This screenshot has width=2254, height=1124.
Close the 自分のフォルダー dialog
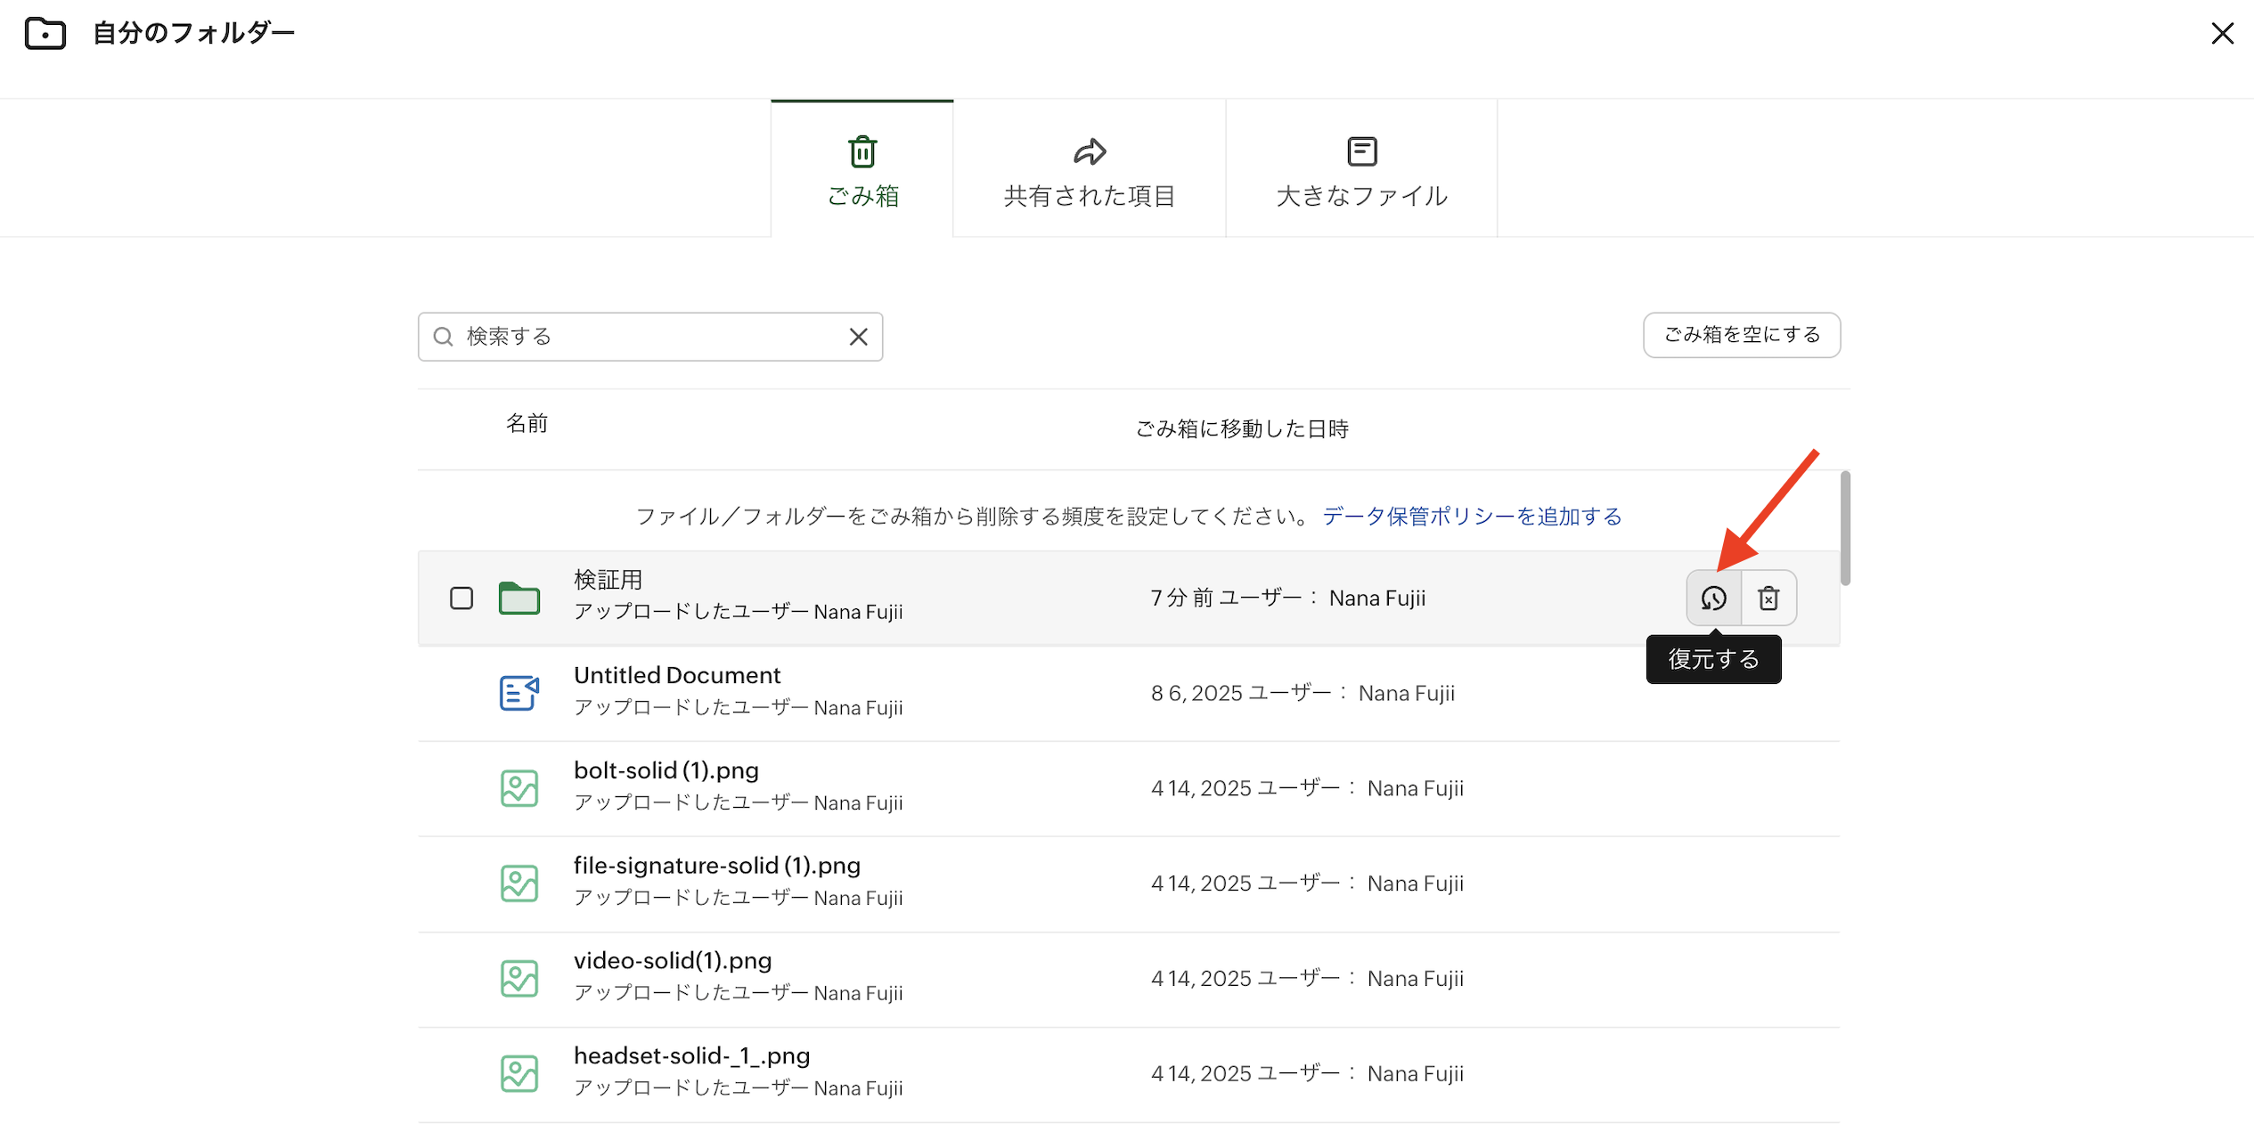[x=2222, y=34]
